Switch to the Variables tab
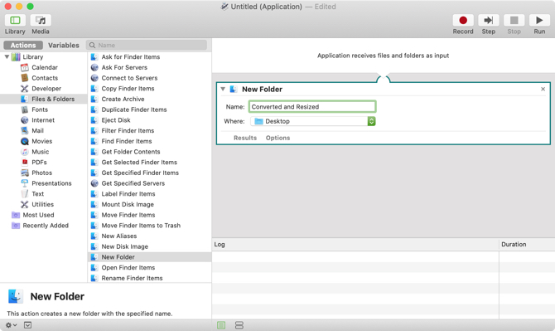This screenshot has height=331, width=555. click(64, 46)
